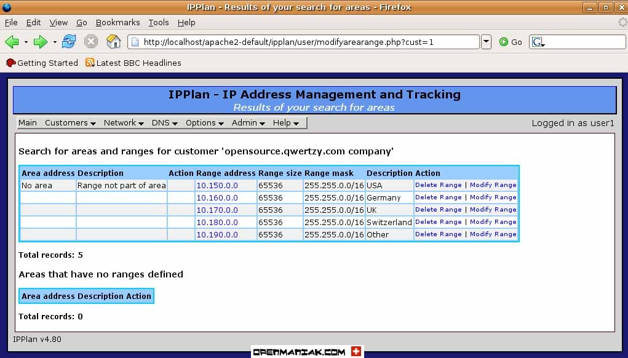Click the Google search engine icon

pos(538,42)
